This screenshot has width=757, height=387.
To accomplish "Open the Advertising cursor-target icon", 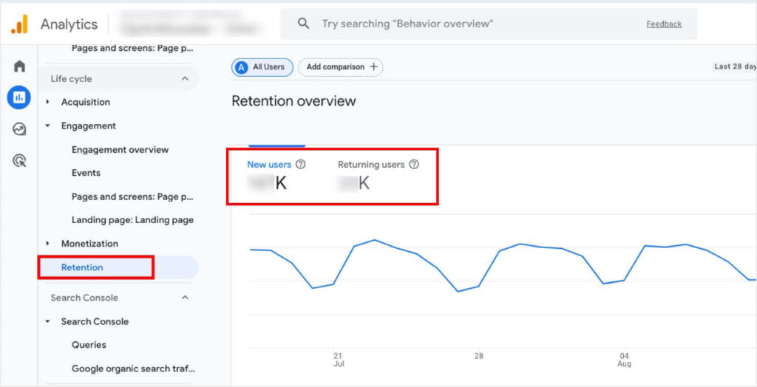I will 19,161.
